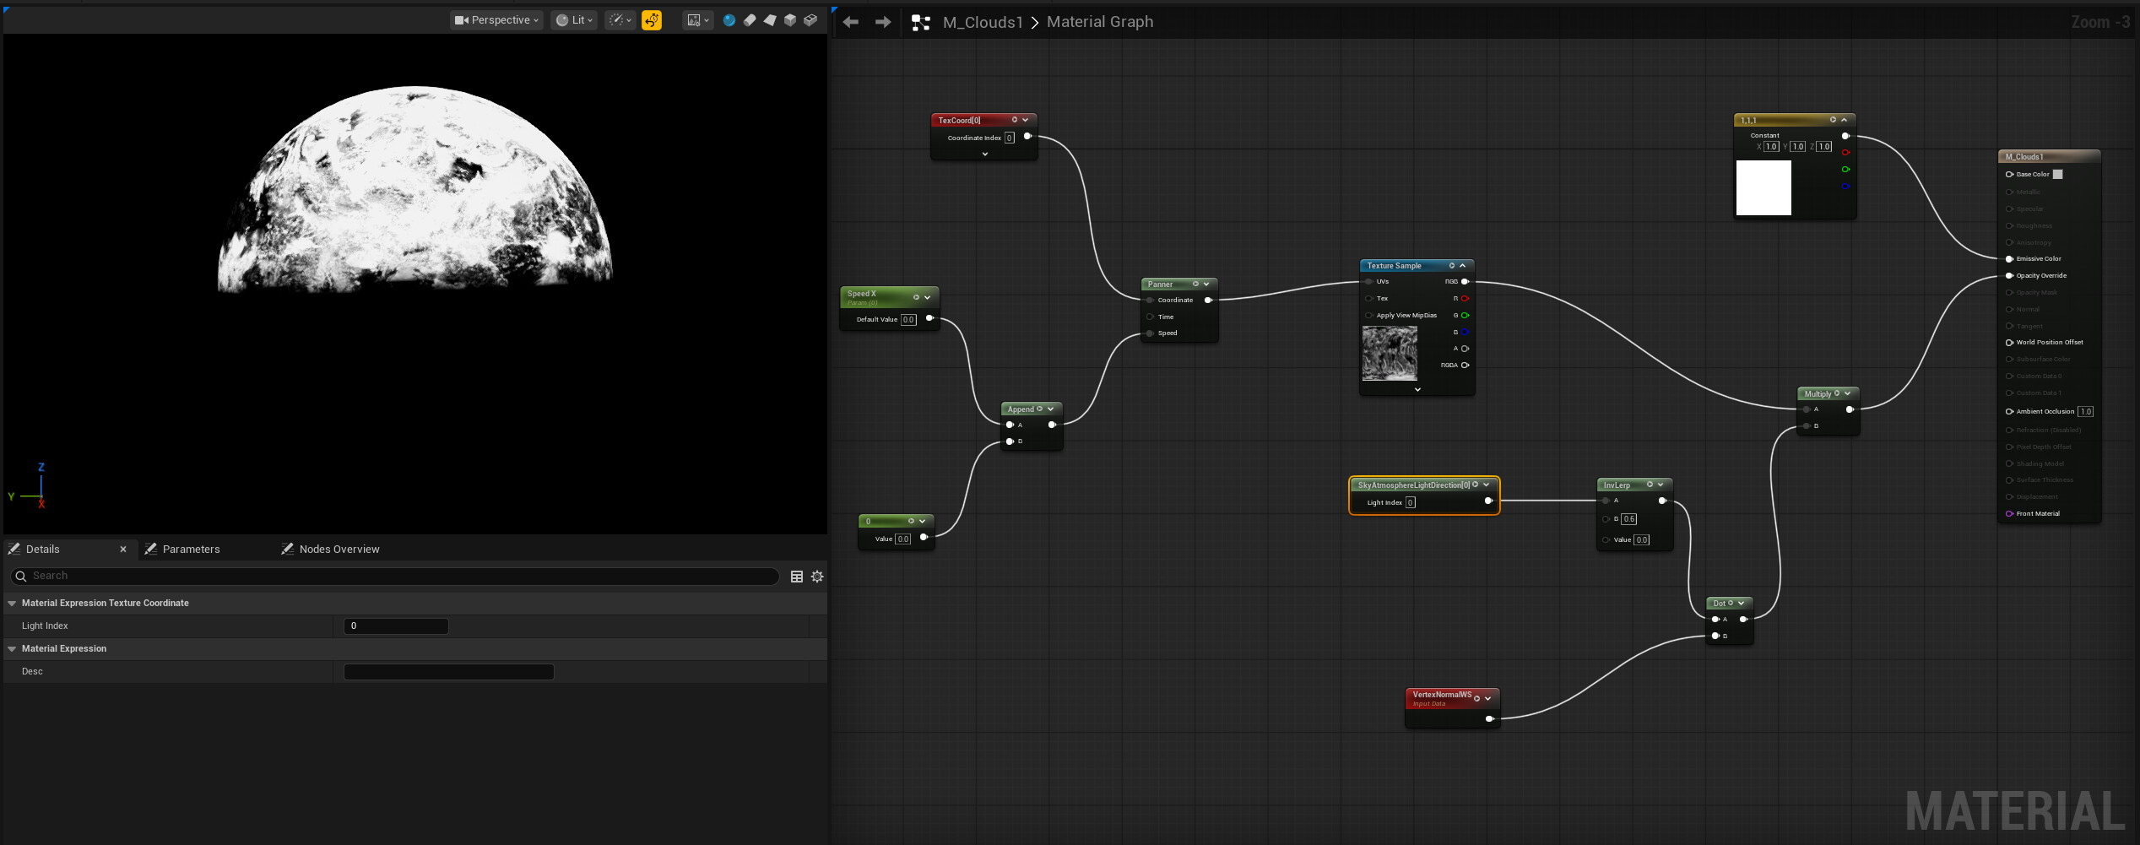Click the white color preview on constant node
2140x845 pixels.
[x=1763, y=188]
